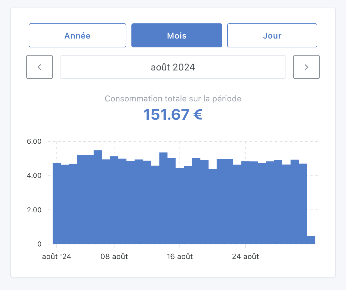Switch to the Jour view
346x290 pixels.
tap(272, 35)
